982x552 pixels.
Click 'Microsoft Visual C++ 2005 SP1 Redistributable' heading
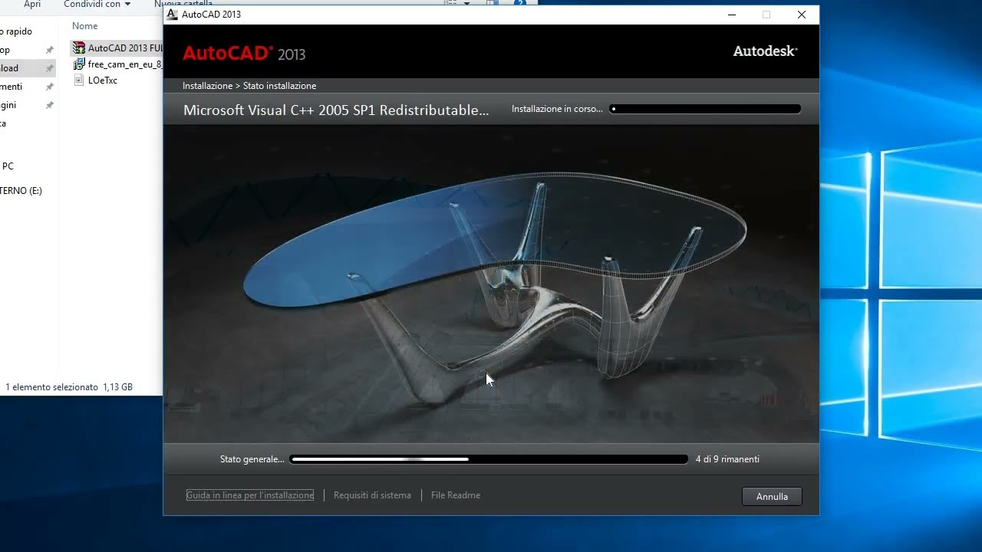click(336, 110)
